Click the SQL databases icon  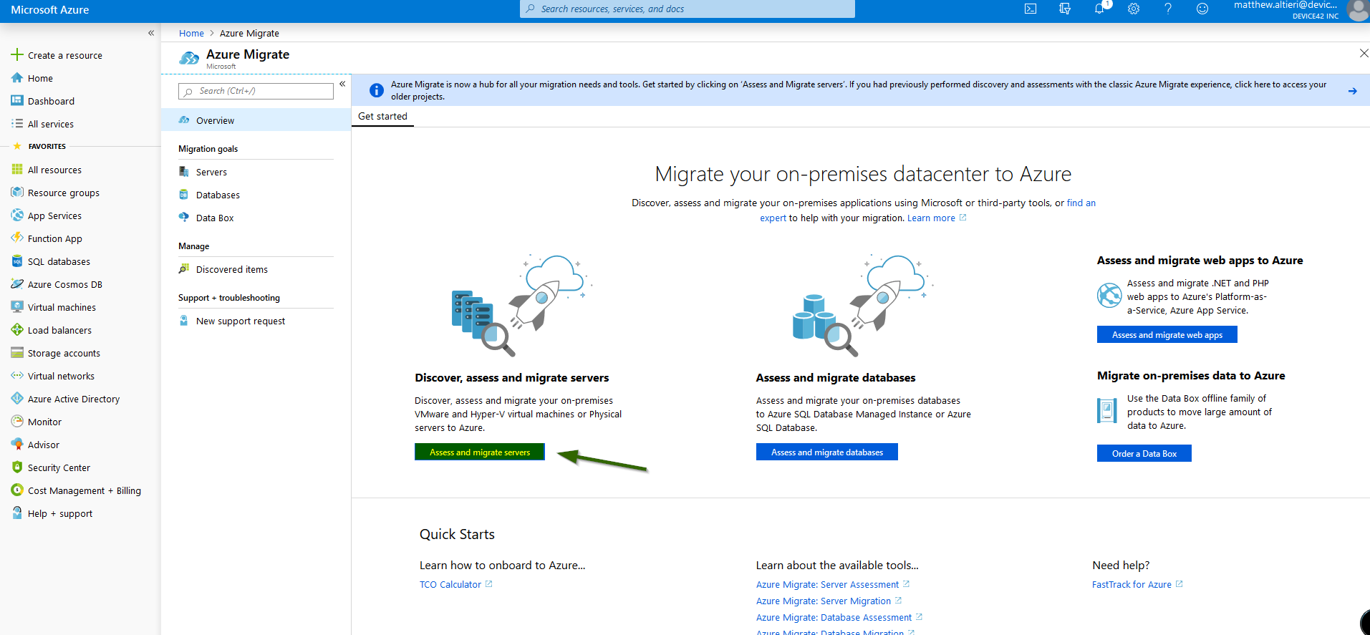tap(17, 261)
